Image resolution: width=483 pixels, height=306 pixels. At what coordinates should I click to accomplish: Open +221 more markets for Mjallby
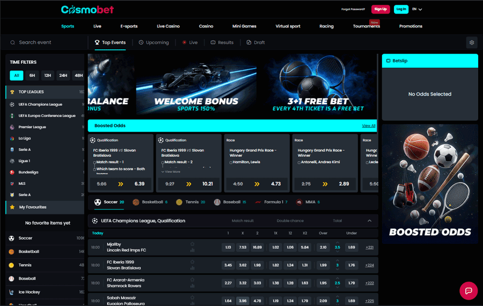[369, 247]
